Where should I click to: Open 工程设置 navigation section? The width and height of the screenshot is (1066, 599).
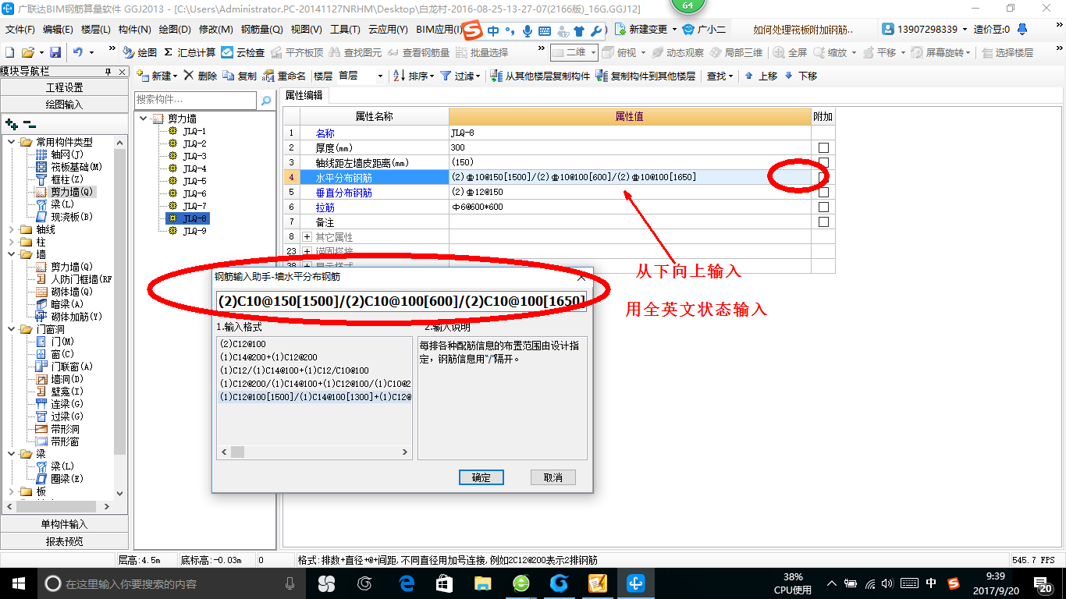[x=64, y=87]
